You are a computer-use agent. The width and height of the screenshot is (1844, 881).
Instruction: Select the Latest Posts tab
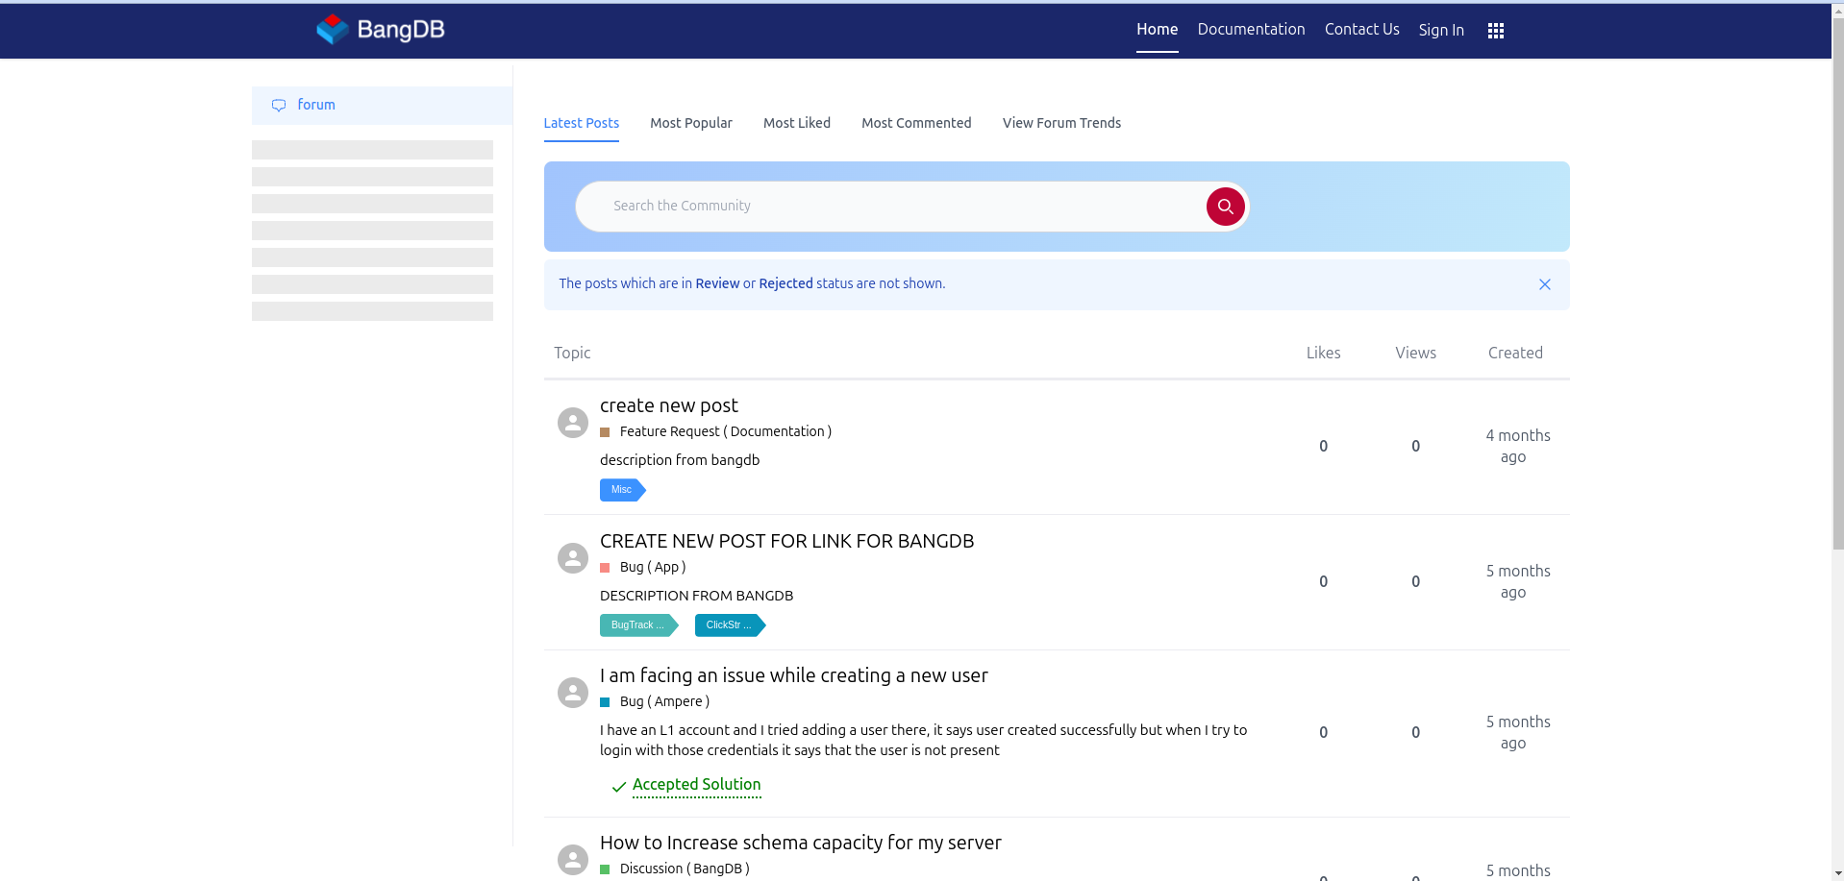click(581, 123)
